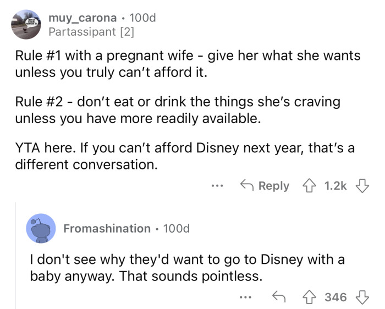The height and width of the screenshot is (309, 385).
Task: Click the Disney reply text
Action: point(187,266)
